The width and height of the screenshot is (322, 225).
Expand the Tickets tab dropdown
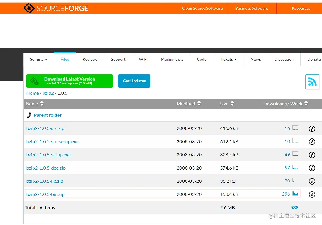tap(228, 59)
